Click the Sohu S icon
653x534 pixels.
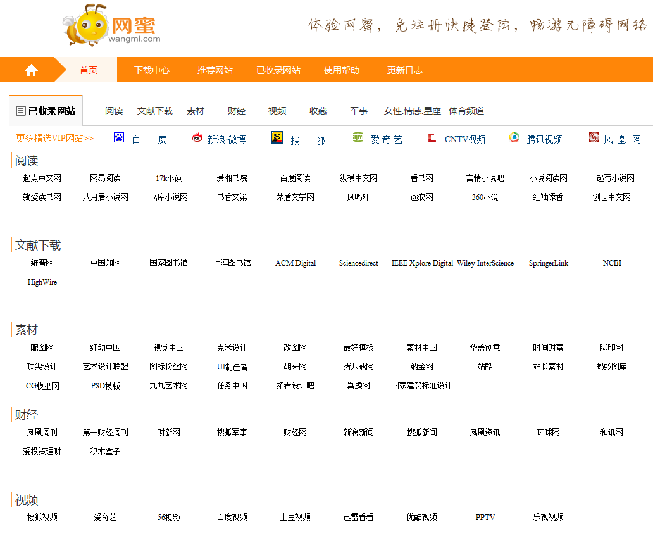pyautogui.click(x=277, y=137)
